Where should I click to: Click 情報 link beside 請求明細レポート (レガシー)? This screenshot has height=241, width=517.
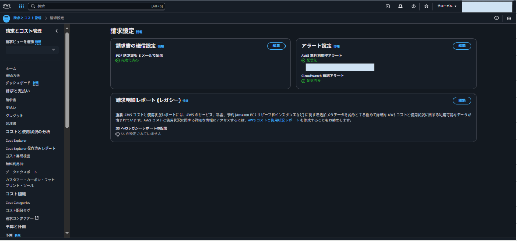click(x=186, y=101)
